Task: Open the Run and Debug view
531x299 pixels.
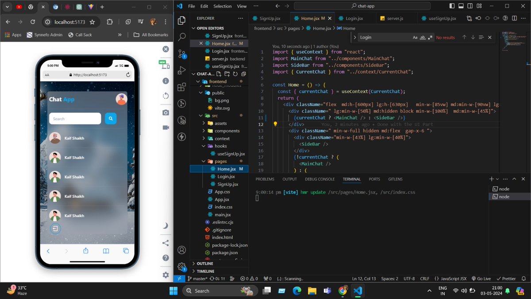Action: click(181, 70)
